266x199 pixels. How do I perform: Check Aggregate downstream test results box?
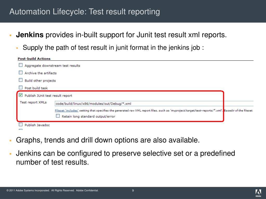pos(21,65)
